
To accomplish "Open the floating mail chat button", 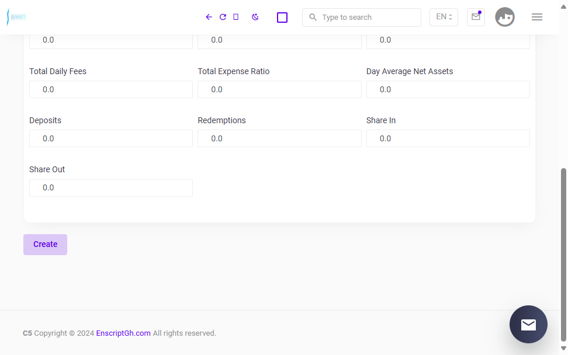I will click(528, 324).
